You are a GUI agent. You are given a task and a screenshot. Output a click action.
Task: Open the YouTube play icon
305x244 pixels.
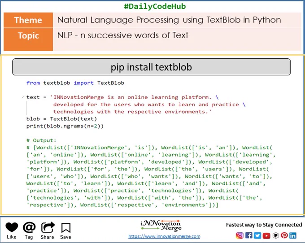tap(266, 236)
